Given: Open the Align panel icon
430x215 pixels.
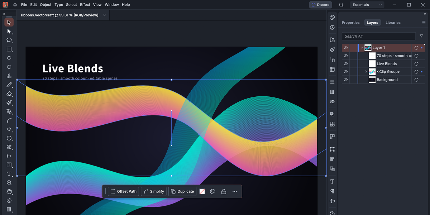Looking at the screenshot, I should pos(332,159).
